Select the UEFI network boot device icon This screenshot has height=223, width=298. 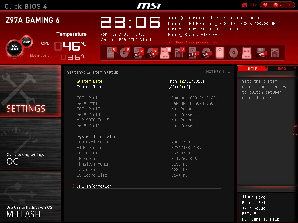[179, 53]
